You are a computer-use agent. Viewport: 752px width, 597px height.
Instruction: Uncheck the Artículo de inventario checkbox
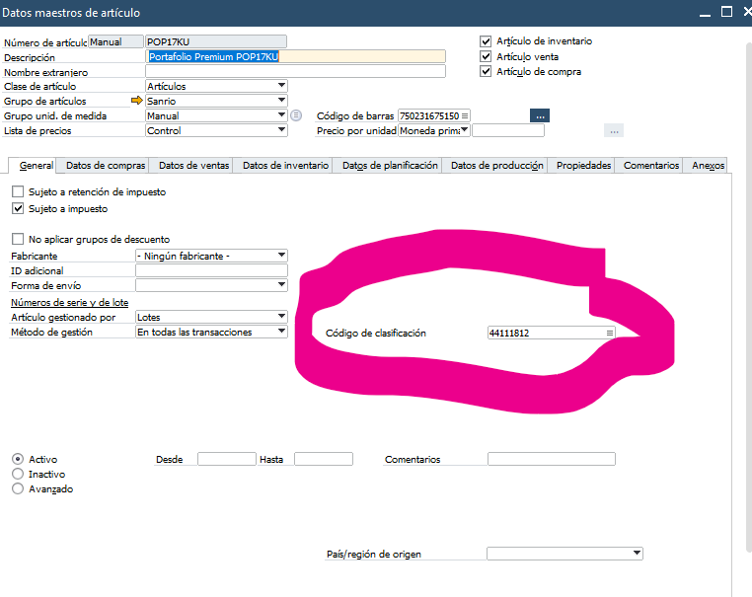click(x=486, y=41)
